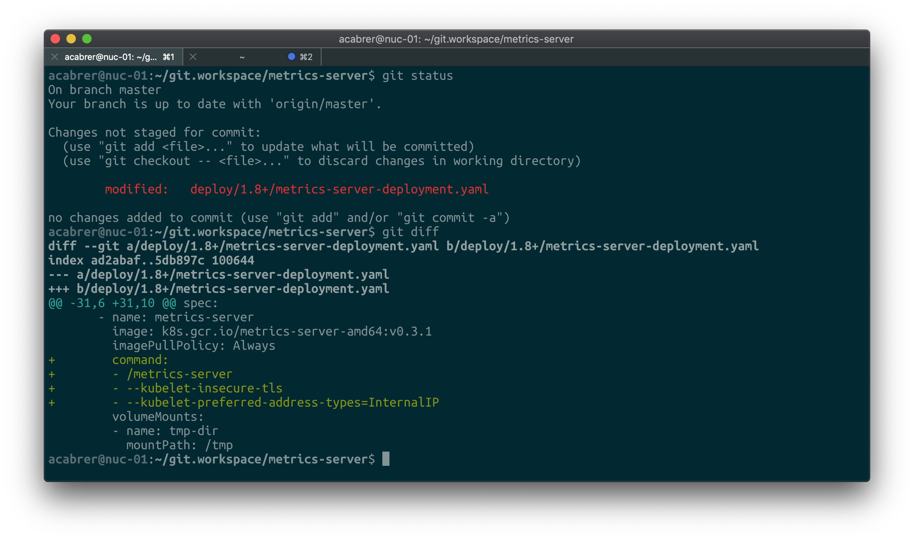Click the '@@ -31,6 +31,10 @@' hunk header
The width and height of the screenshot is (914, 540).
point(112,303)
